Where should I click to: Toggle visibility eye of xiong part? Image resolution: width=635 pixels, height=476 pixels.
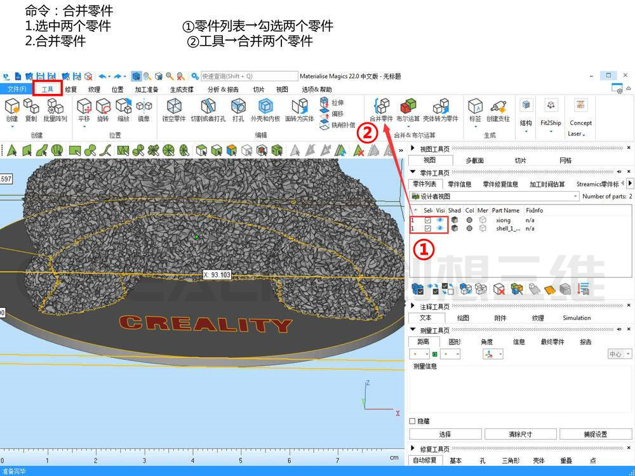coord(440,220)
